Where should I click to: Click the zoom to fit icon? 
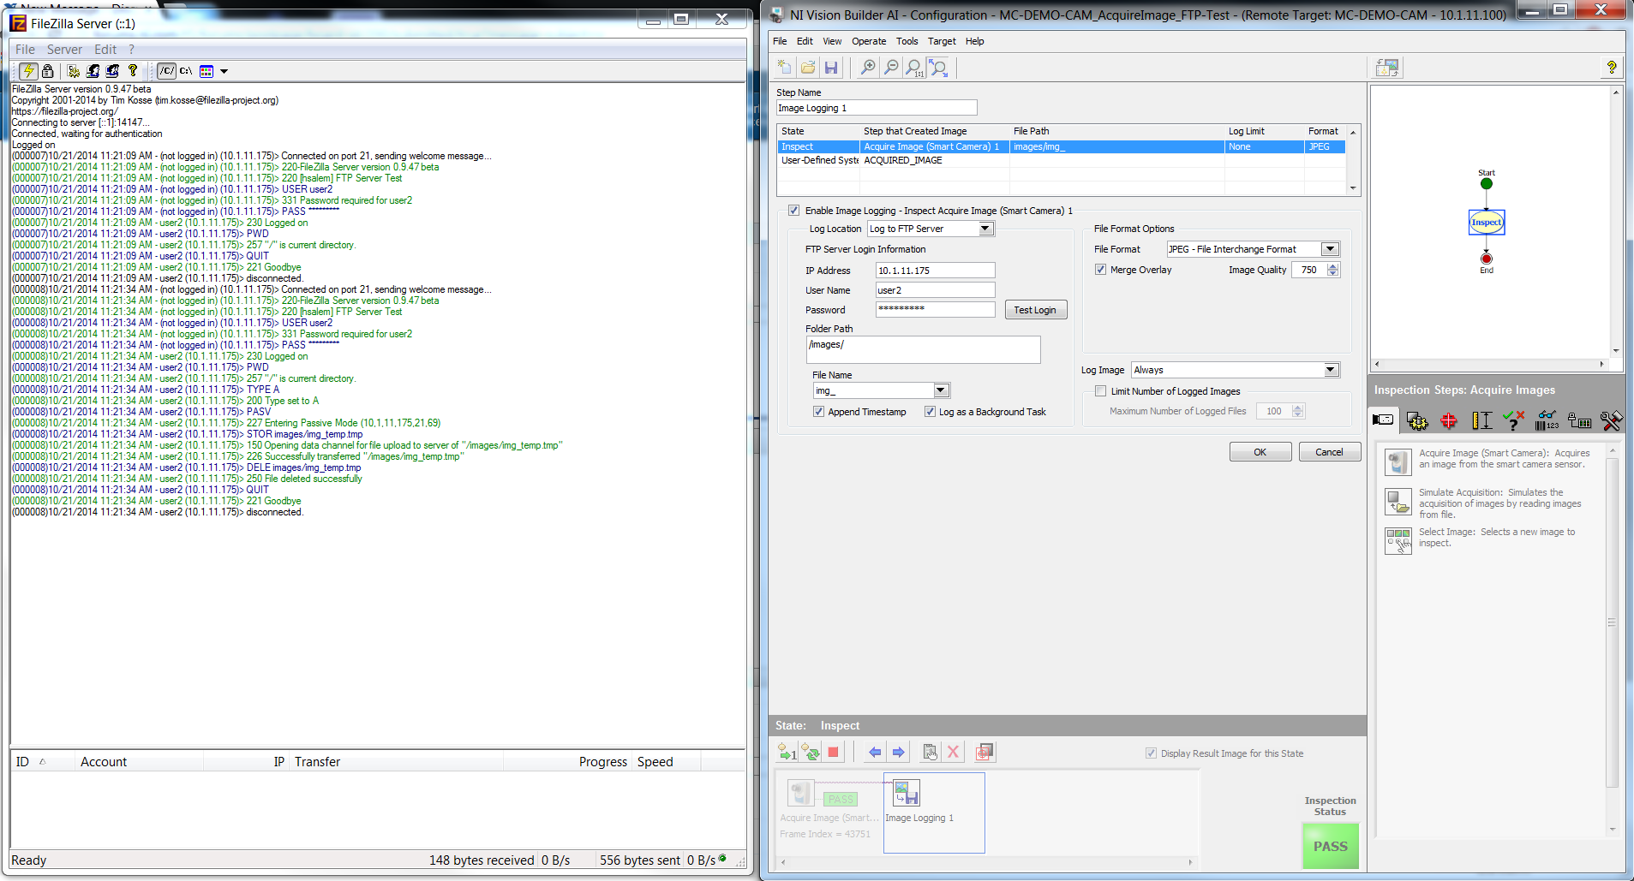(x=939, y=68)
